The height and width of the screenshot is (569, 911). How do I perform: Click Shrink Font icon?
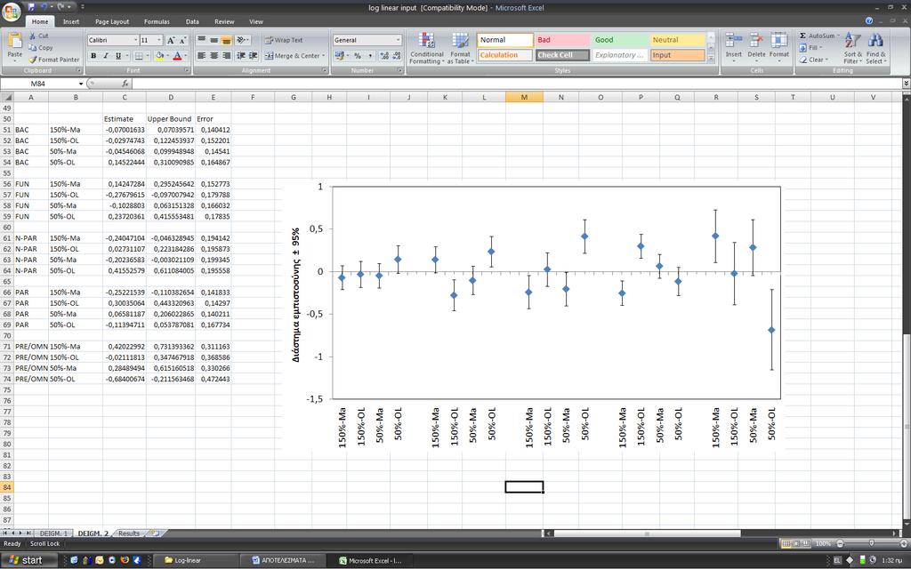click(x=182, y=40)
